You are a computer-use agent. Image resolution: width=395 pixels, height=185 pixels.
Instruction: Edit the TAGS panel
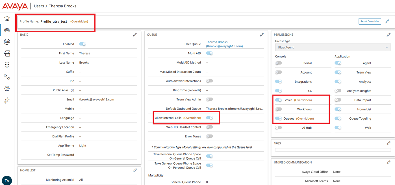click(389, 143)
